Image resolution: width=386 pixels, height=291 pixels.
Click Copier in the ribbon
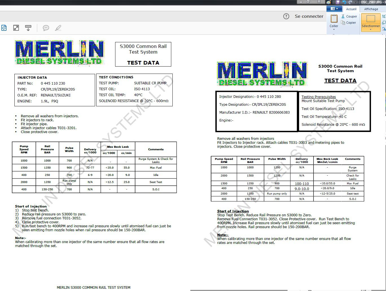[348, 23]
